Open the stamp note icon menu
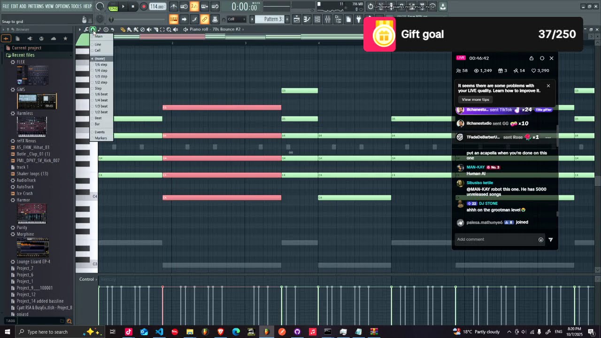This screenshot has width=601, height=338. tap(99, 30)
